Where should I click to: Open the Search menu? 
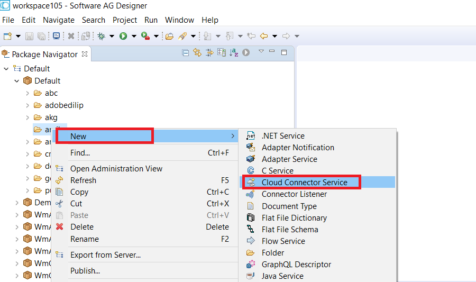[x=94, y=20]
